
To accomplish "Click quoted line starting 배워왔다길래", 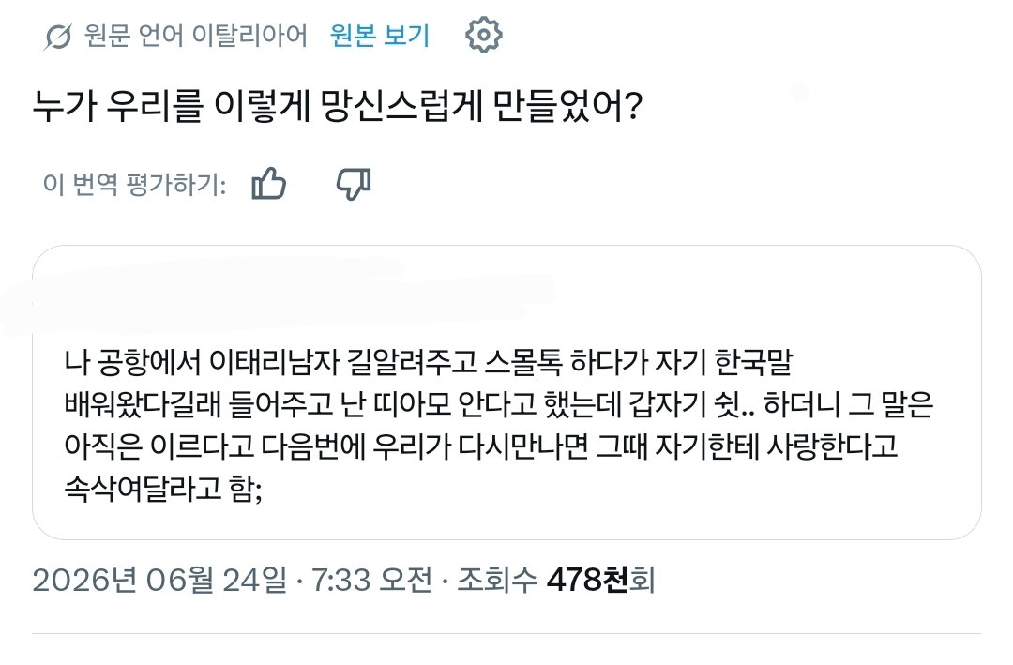I will tap(498, 404).
